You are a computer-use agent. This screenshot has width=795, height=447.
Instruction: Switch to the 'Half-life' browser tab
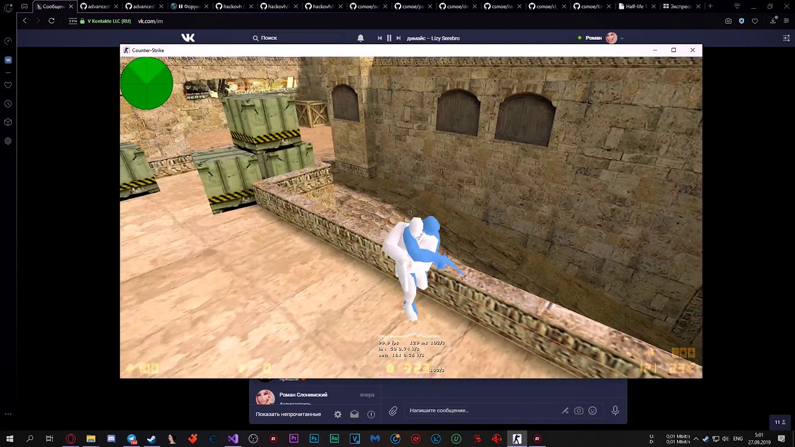[x=635, y=6]
